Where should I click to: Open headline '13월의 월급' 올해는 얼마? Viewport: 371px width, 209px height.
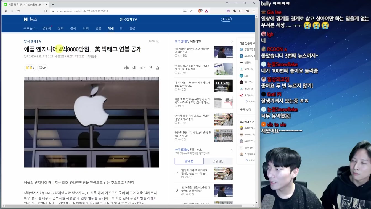192,67
